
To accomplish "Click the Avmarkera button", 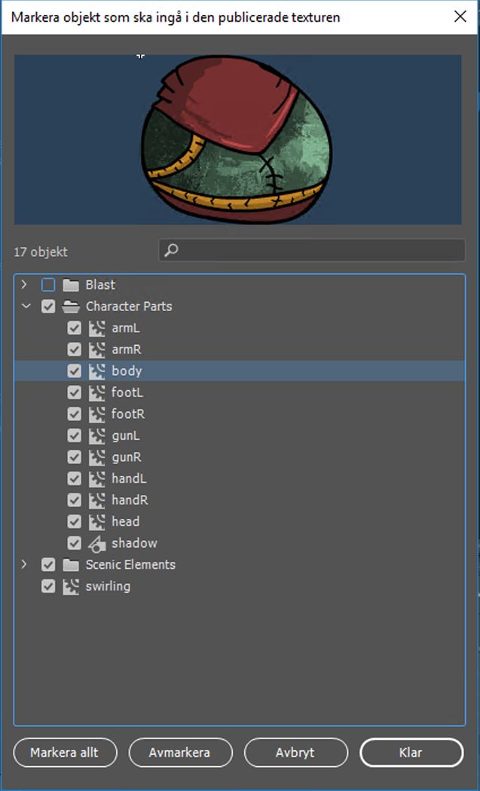I will [181, 753].
